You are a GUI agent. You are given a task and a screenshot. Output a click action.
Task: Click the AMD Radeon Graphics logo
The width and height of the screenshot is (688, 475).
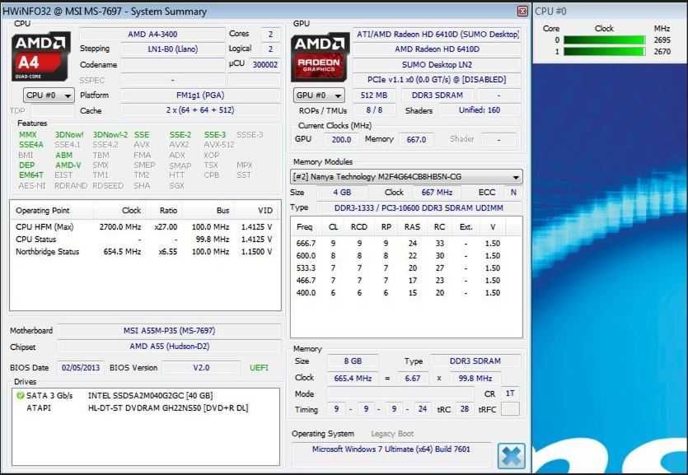tap(320, 57)
